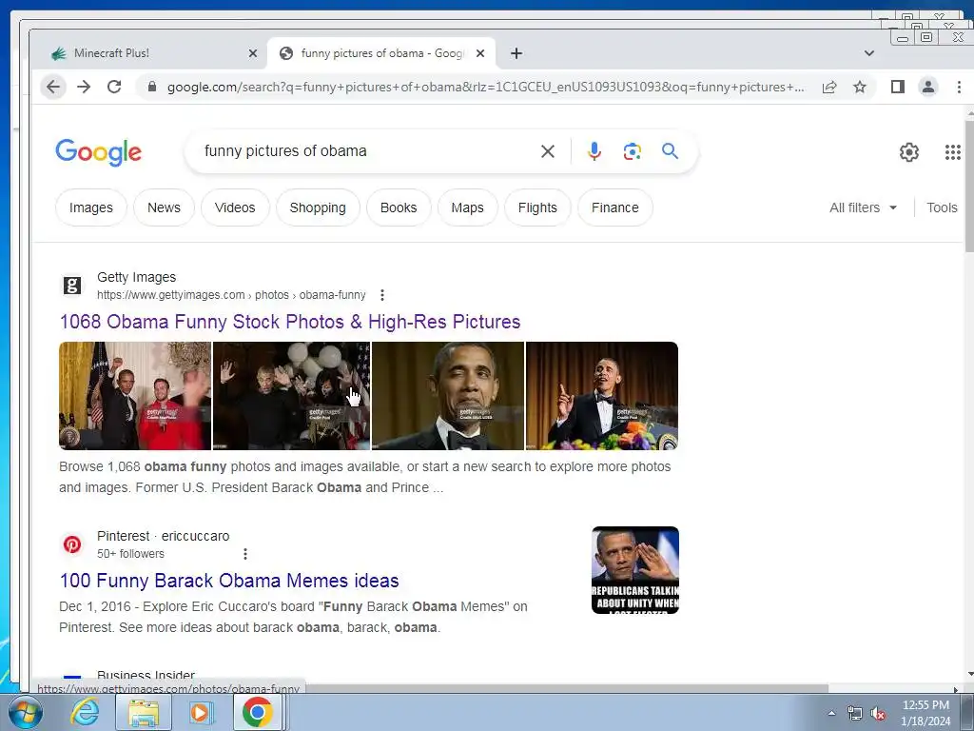Open 100 Funny Barack Obama Memes ideas link
974x731 pixels.
click(229, 581)
